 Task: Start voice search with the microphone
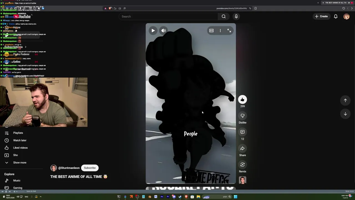click(236, 16)
